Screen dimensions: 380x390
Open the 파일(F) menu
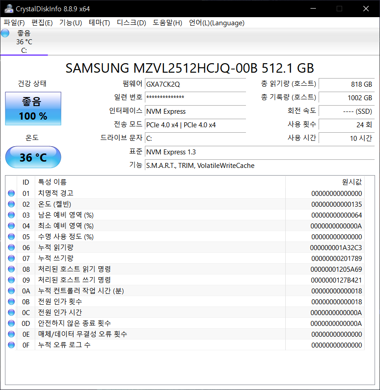(14, 23)
